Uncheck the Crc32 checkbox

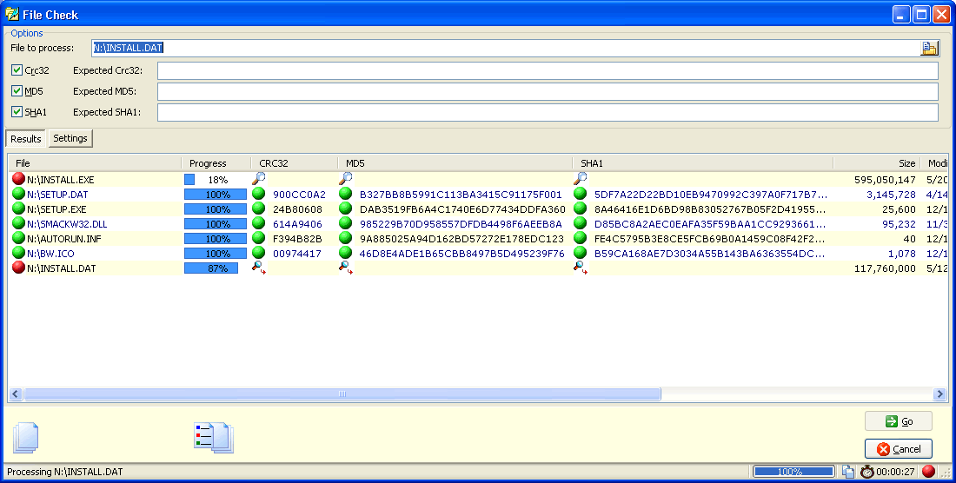(17, 70)
